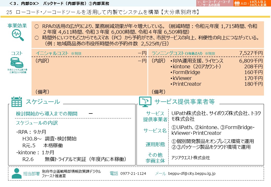271x187 pixels.
Task: Click the その他参画主体 row label
Action: tap(155, 158)
